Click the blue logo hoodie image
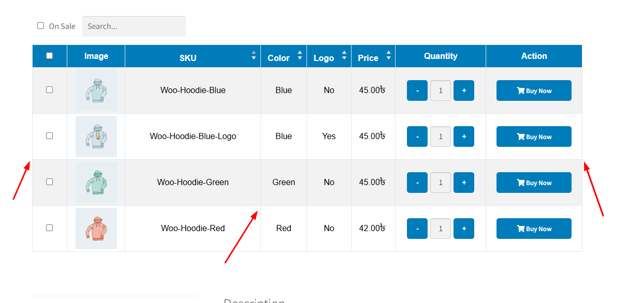Image resolution: width=628 pixels, height=303 pixels. (96, 137)
